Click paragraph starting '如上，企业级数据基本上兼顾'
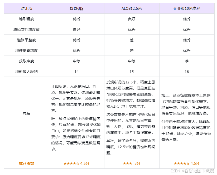 pyautogui.click(x=186, y=104)
